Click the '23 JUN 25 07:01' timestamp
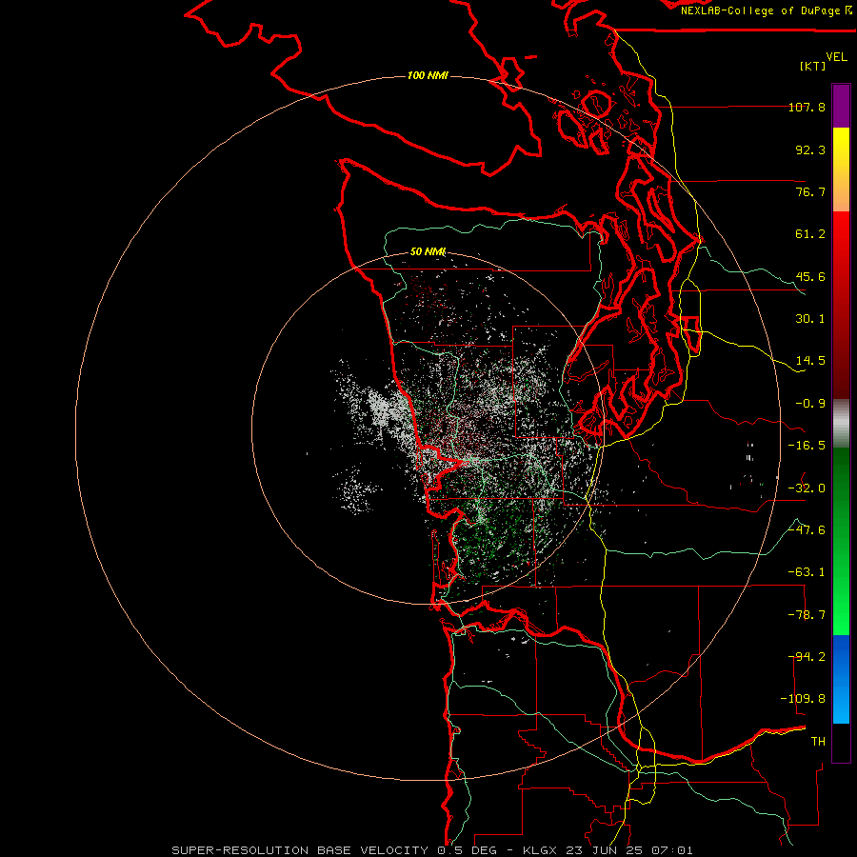The image size is (857, 857). pyautogui.click(x=630, y=850)
